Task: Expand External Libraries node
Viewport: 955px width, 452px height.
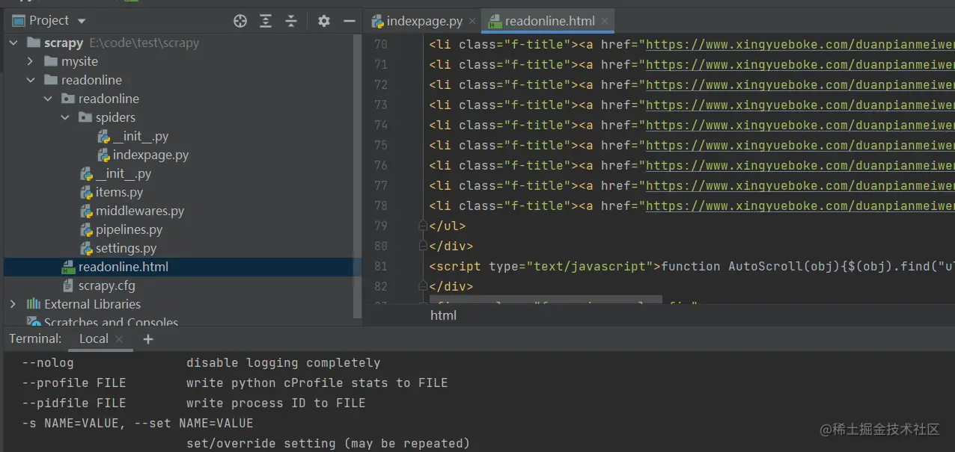Action: click(x=13, y=304)
